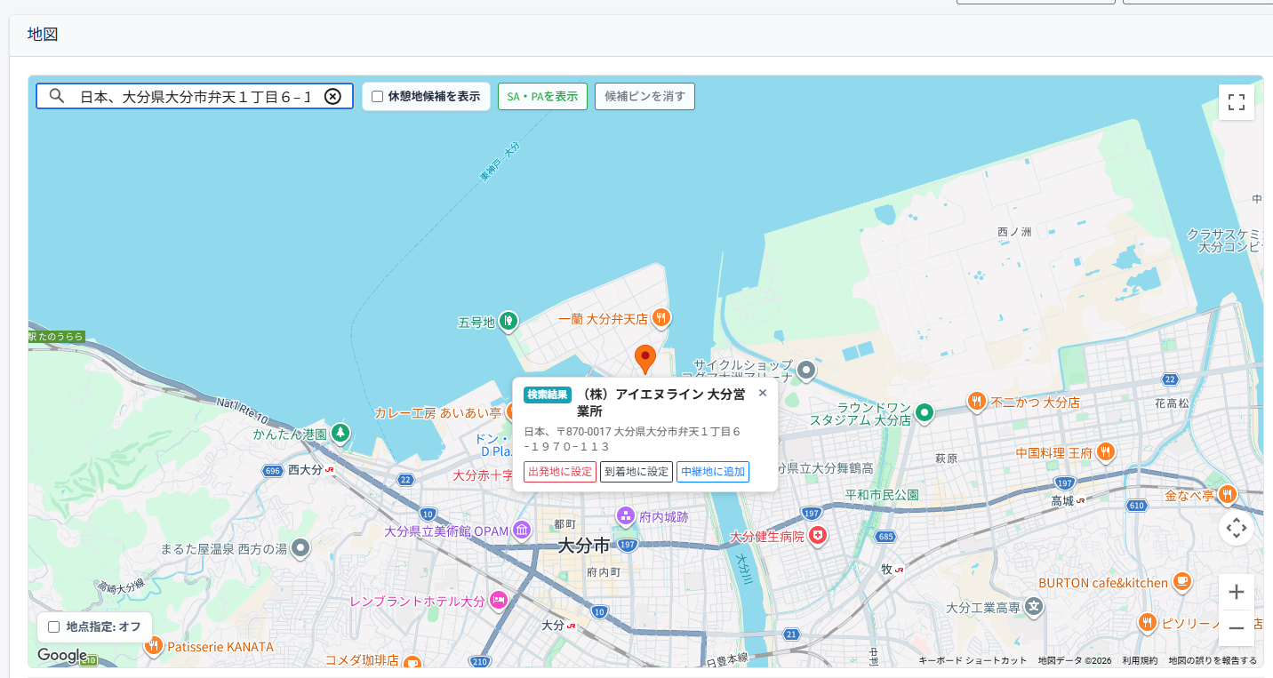Viewport: 1273px width, 678px height.
Task: Enable the 休憩地候補を表示 checkbox
Action: pos(377,96)
